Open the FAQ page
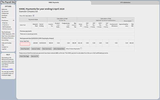 [3, 45]
